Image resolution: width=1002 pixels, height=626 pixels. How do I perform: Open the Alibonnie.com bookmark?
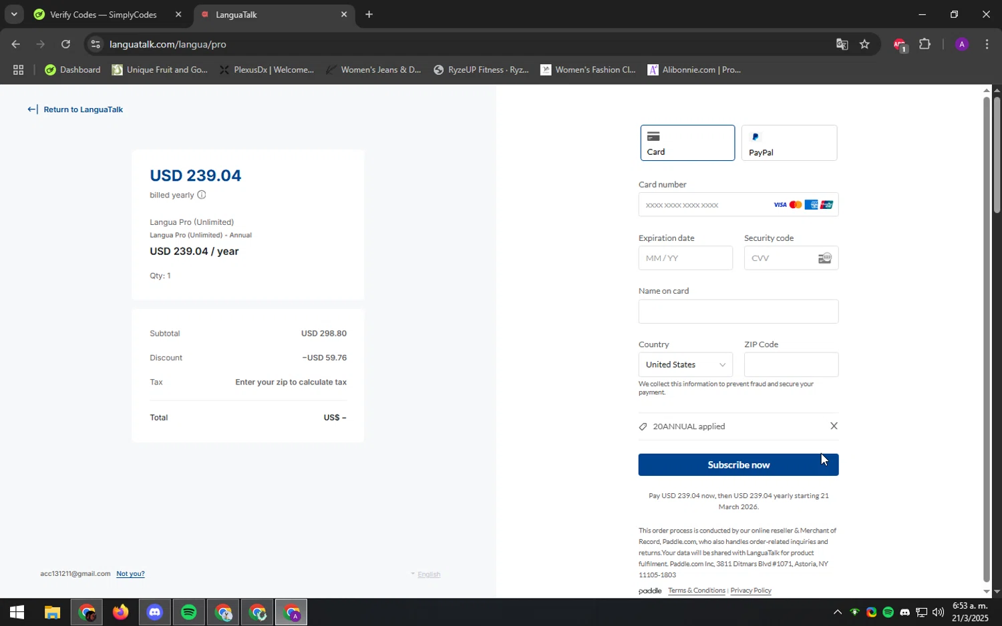(694, 70)
